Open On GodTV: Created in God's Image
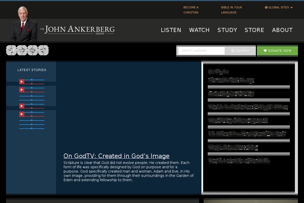The width and height of the screenshot is (304, 203). click(117, 156)
